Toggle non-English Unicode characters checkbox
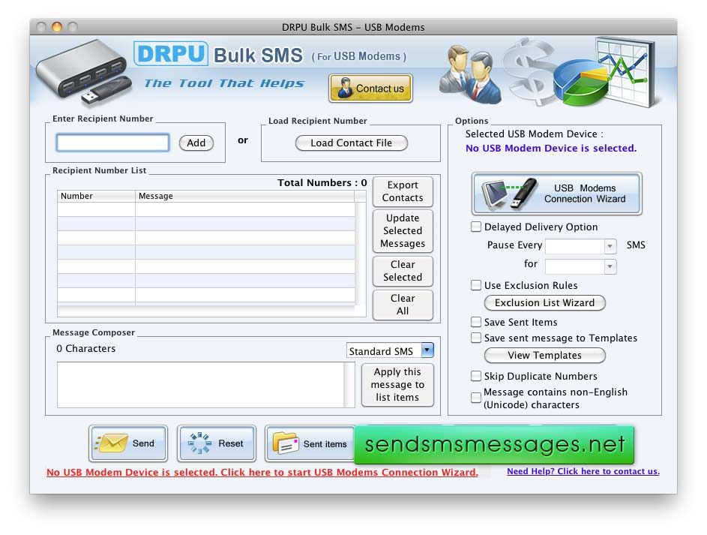Screen dimensions: 707x535 pyautogui.click(x=475, y=398)
